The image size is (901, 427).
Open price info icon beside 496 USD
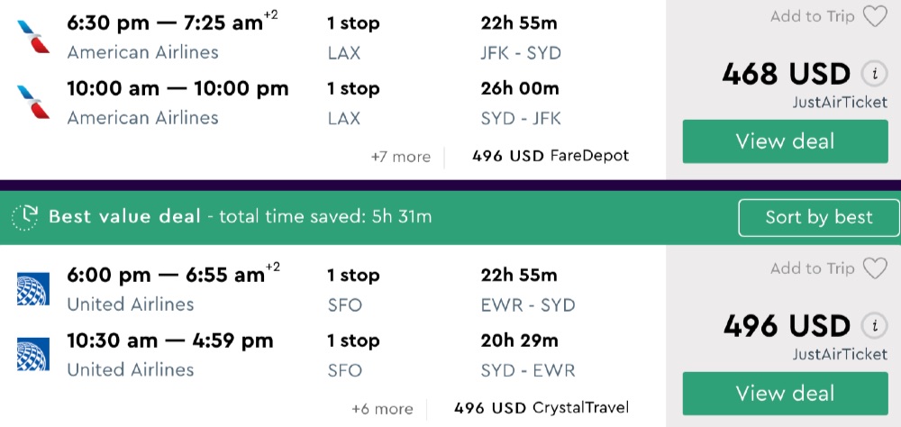pyautogui.click(x=872, y=326)
